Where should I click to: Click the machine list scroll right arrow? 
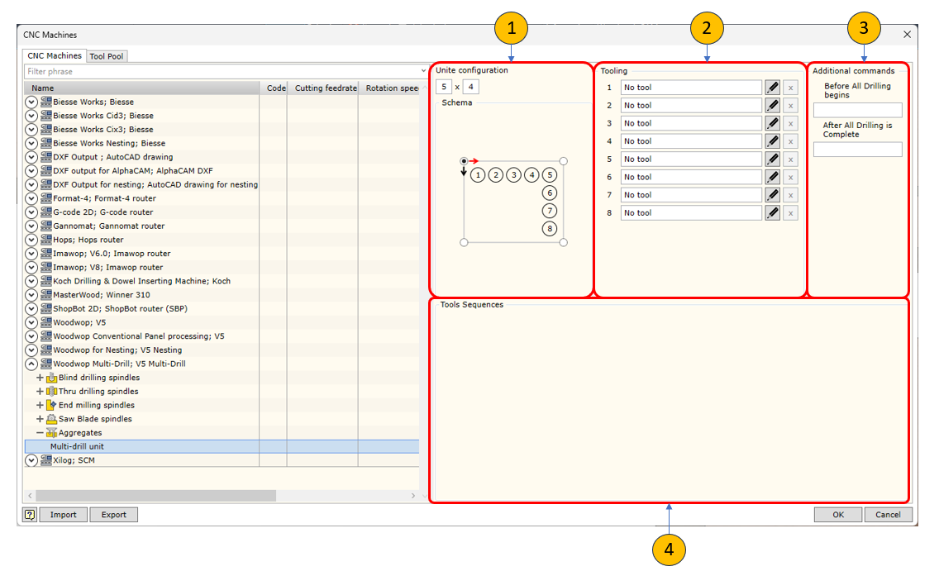413,496
